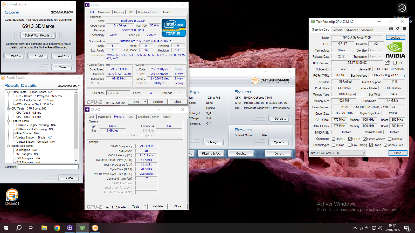The image size is (415, 233).
Task: Toggle the Vulkan checkbox
Action: (x=334, y=145)
